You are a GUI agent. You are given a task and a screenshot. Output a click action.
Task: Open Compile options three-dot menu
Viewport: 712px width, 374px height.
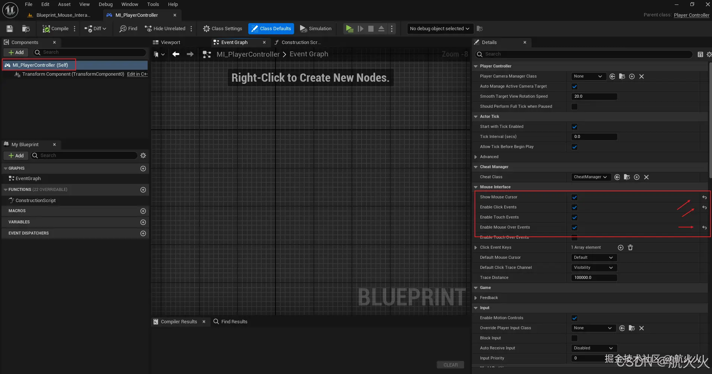pyautogui.click(x=75, y=29)
